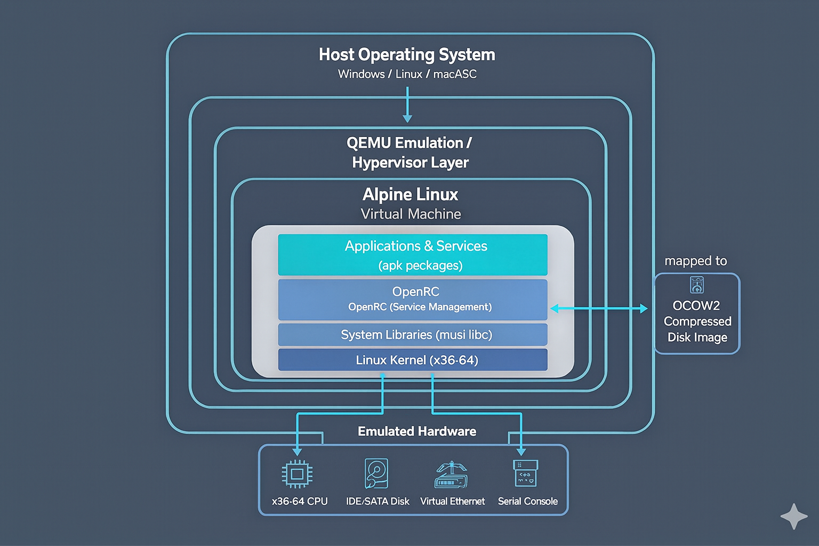Select the downward arrow below Host Operating System
This screenshot has width=819, height=546.
407,107
